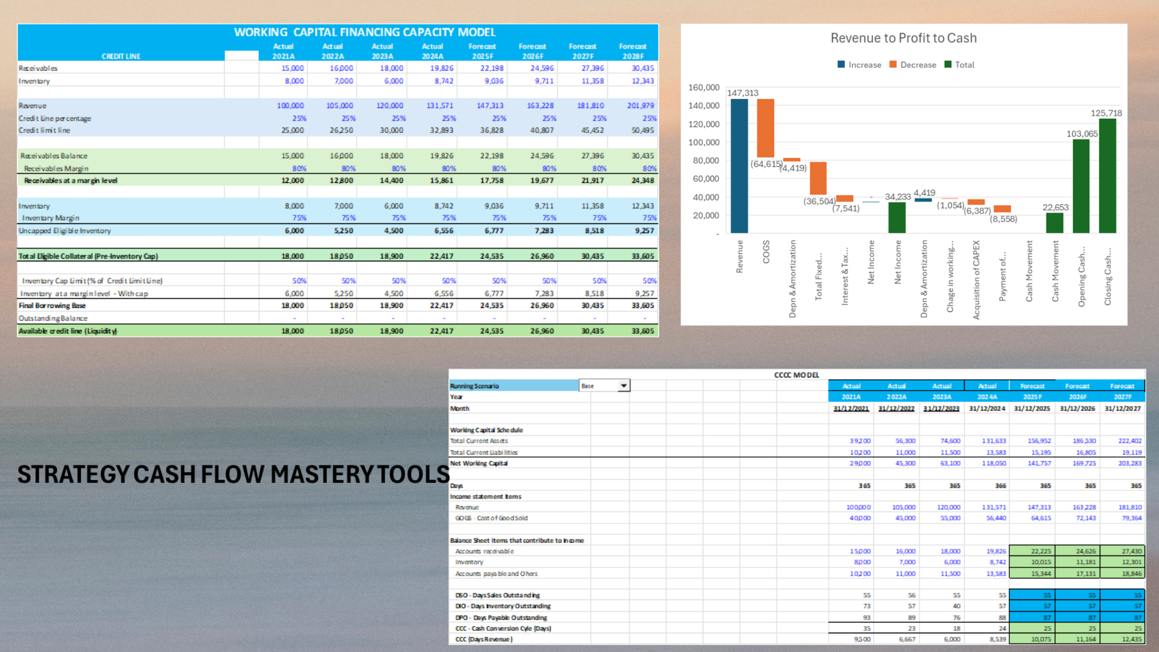The image size is (1159, 652).
Task: Select the green Opening Cash bar
Action: pyautogui.click(x=1081, y=186)
